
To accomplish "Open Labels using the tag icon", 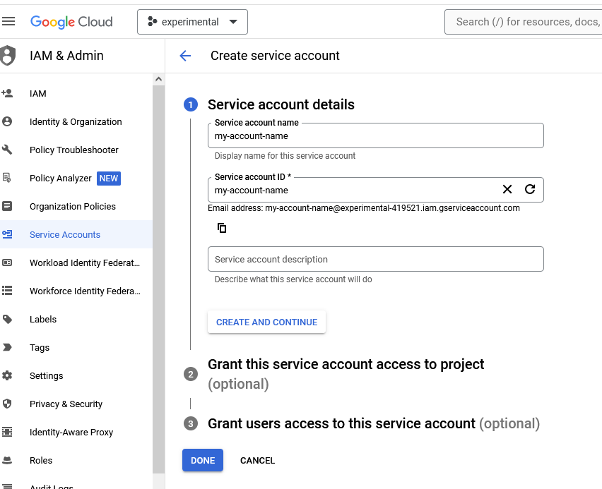I will coord(42,319).
